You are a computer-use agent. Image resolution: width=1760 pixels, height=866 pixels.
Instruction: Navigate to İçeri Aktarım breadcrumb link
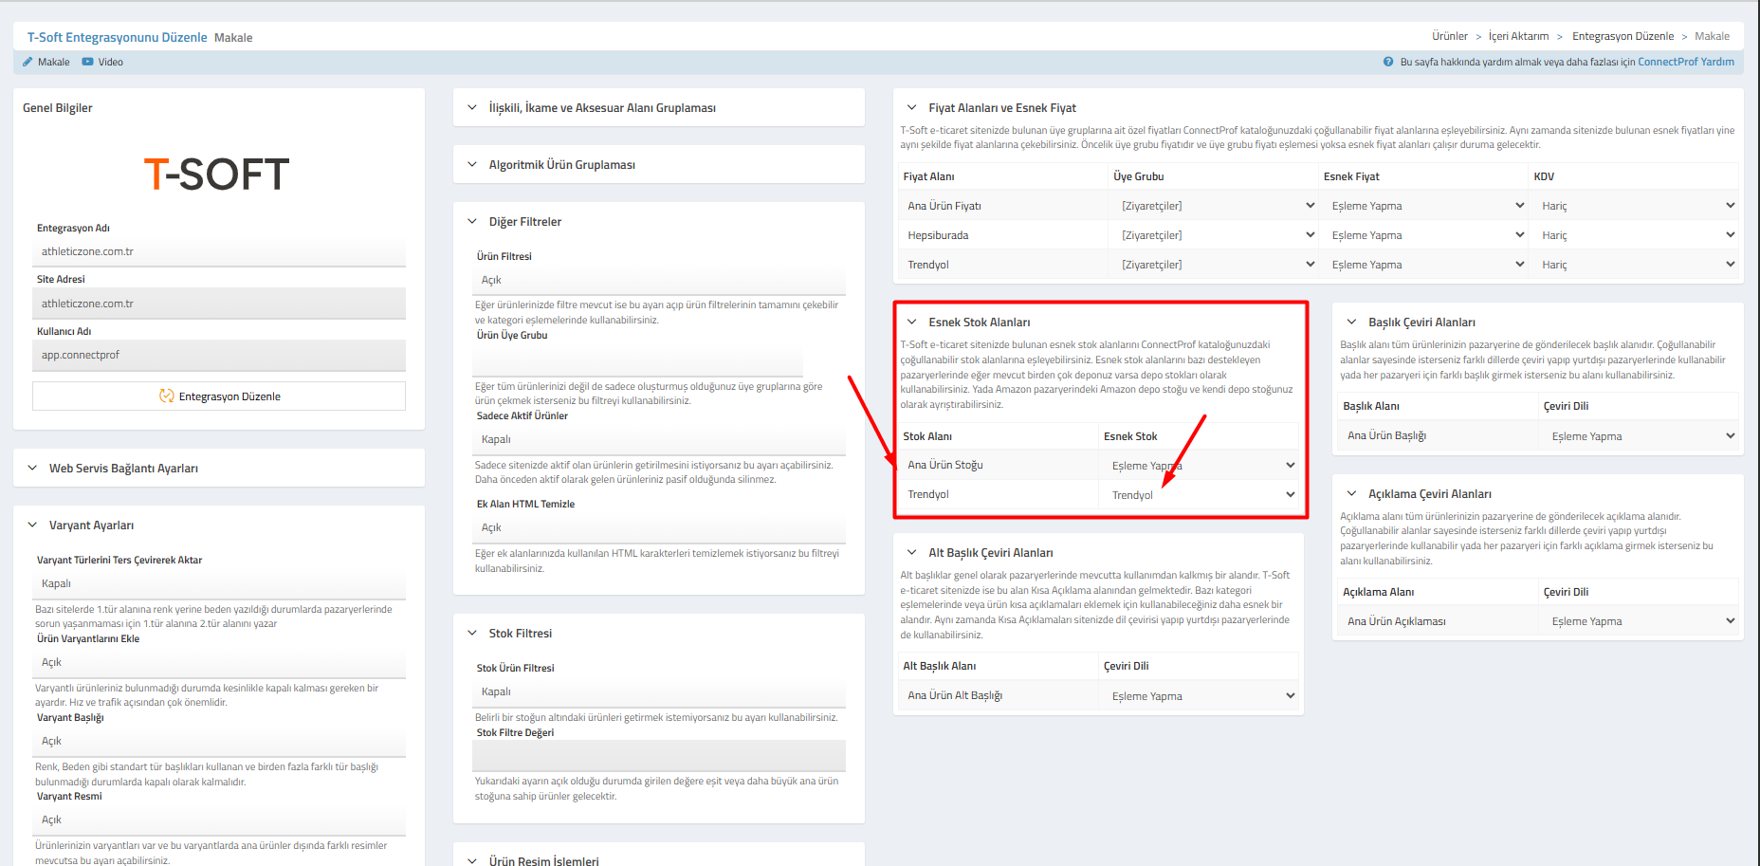(1518, 36)
